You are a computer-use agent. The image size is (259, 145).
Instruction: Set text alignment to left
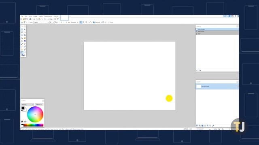[x=81, y=22]
